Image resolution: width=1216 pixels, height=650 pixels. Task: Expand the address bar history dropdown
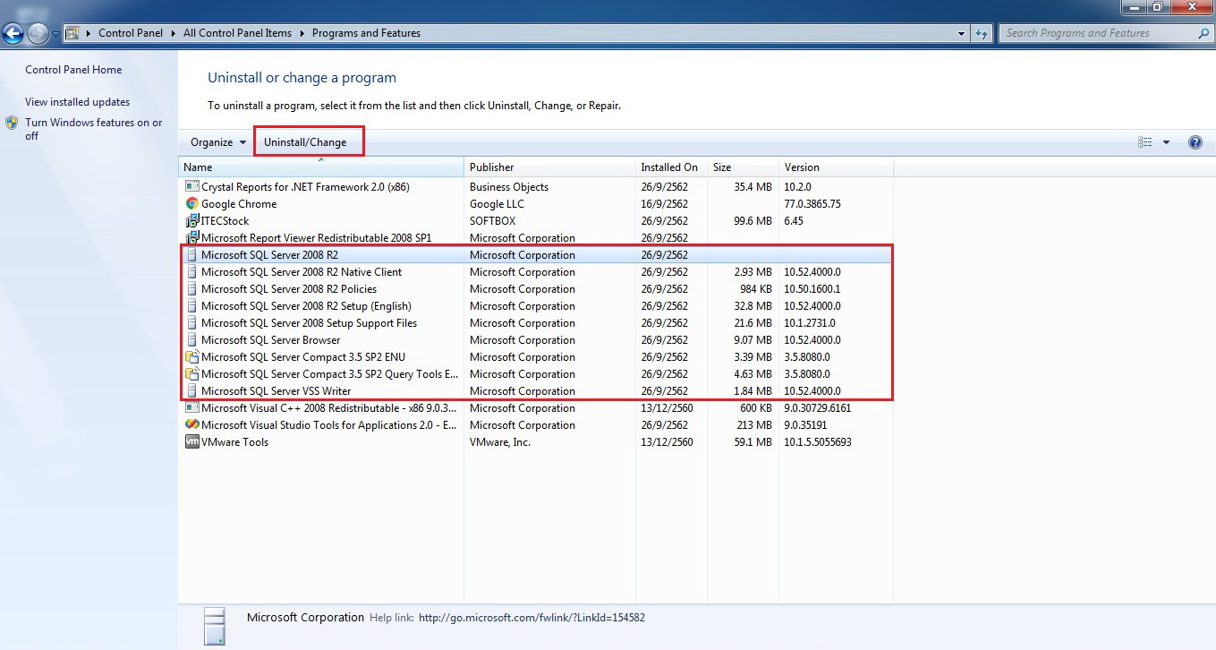(x=962, y=33)
